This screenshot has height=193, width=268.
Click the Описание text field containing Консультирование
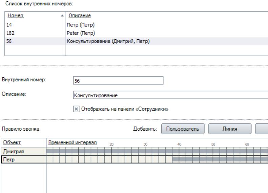tap(169, 95)
